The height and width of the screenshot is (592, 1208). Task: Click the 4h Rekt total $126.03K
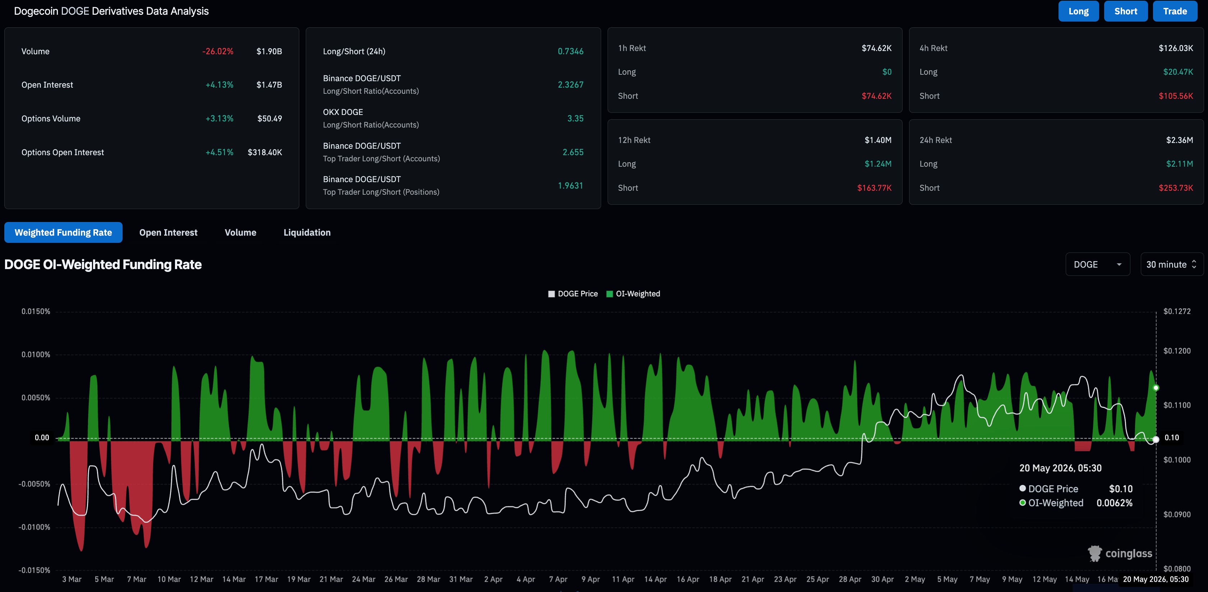tap(1176, 48)
